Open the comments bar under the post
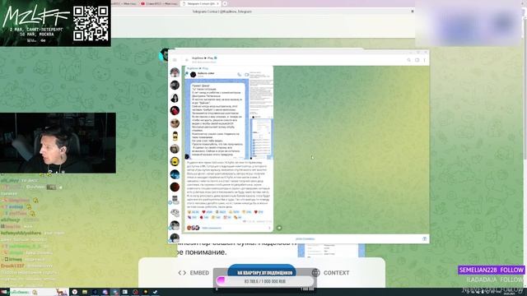Image resolution: width=527 pixels, height=296 pixels. pyautogui.click(x=229, y=228)
